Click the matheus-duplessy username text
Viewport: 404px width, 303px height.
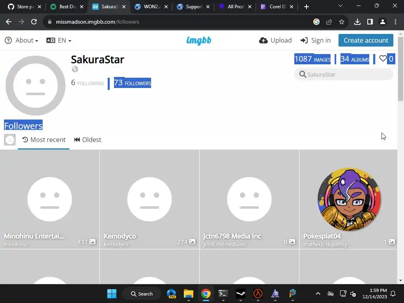[325, 244]
